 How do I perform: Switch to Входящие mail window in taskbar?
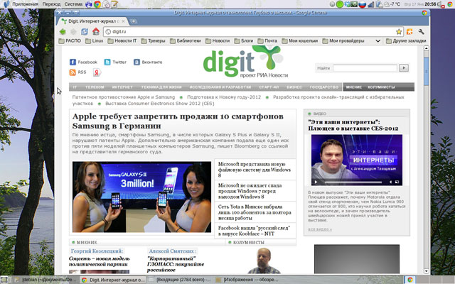(180, 280)
